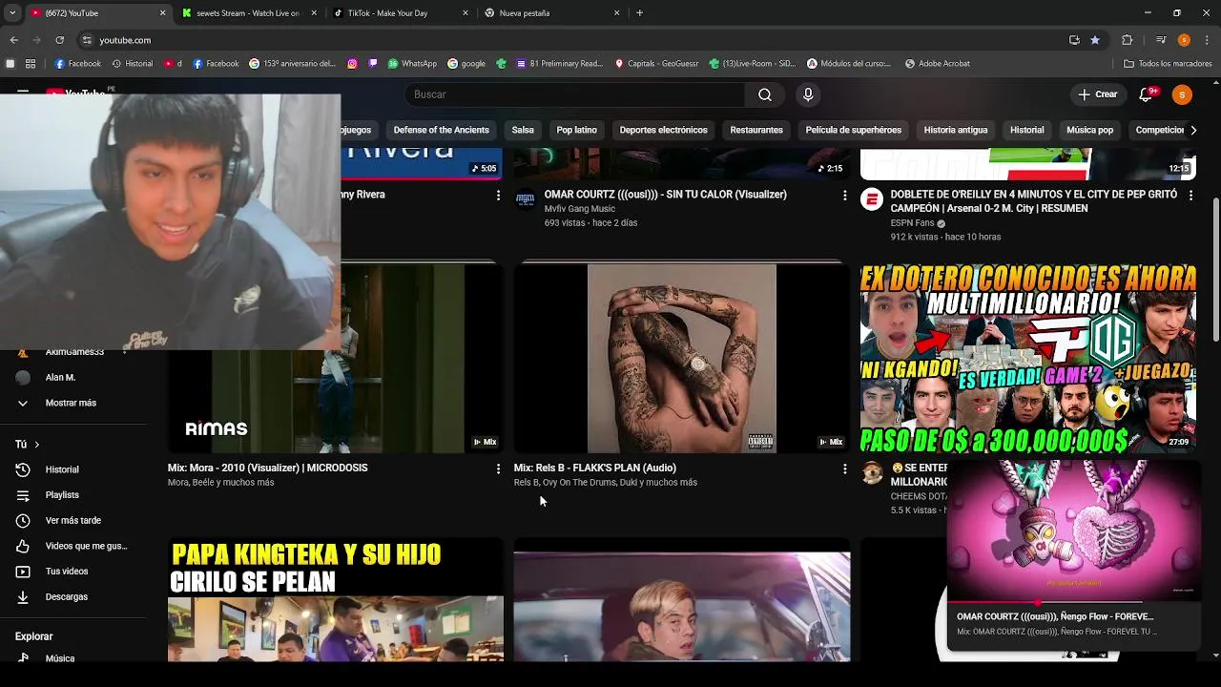Open the ESPN Fans channel avatar

pos(871,198)
